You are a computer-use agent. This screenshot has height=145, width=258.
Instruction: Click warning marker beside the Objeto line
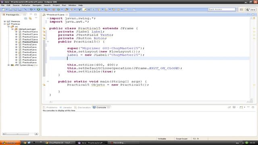coord(44,85)
